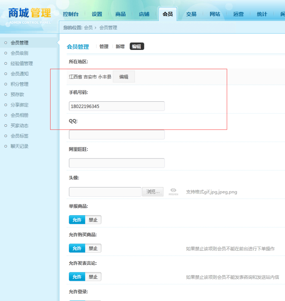Image resolution: width=285 pixels, height=301 pixels.
Task: Select the 会员 navigation tab
Action: coord(168,14)
